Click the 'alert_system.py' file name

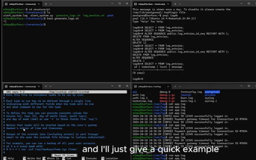pos(42,15)
